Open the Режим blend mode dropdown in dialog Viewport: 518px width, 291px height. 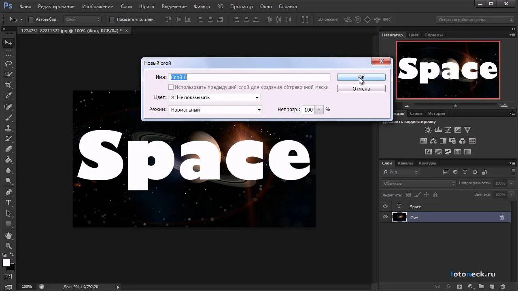[x=216, y=110]
